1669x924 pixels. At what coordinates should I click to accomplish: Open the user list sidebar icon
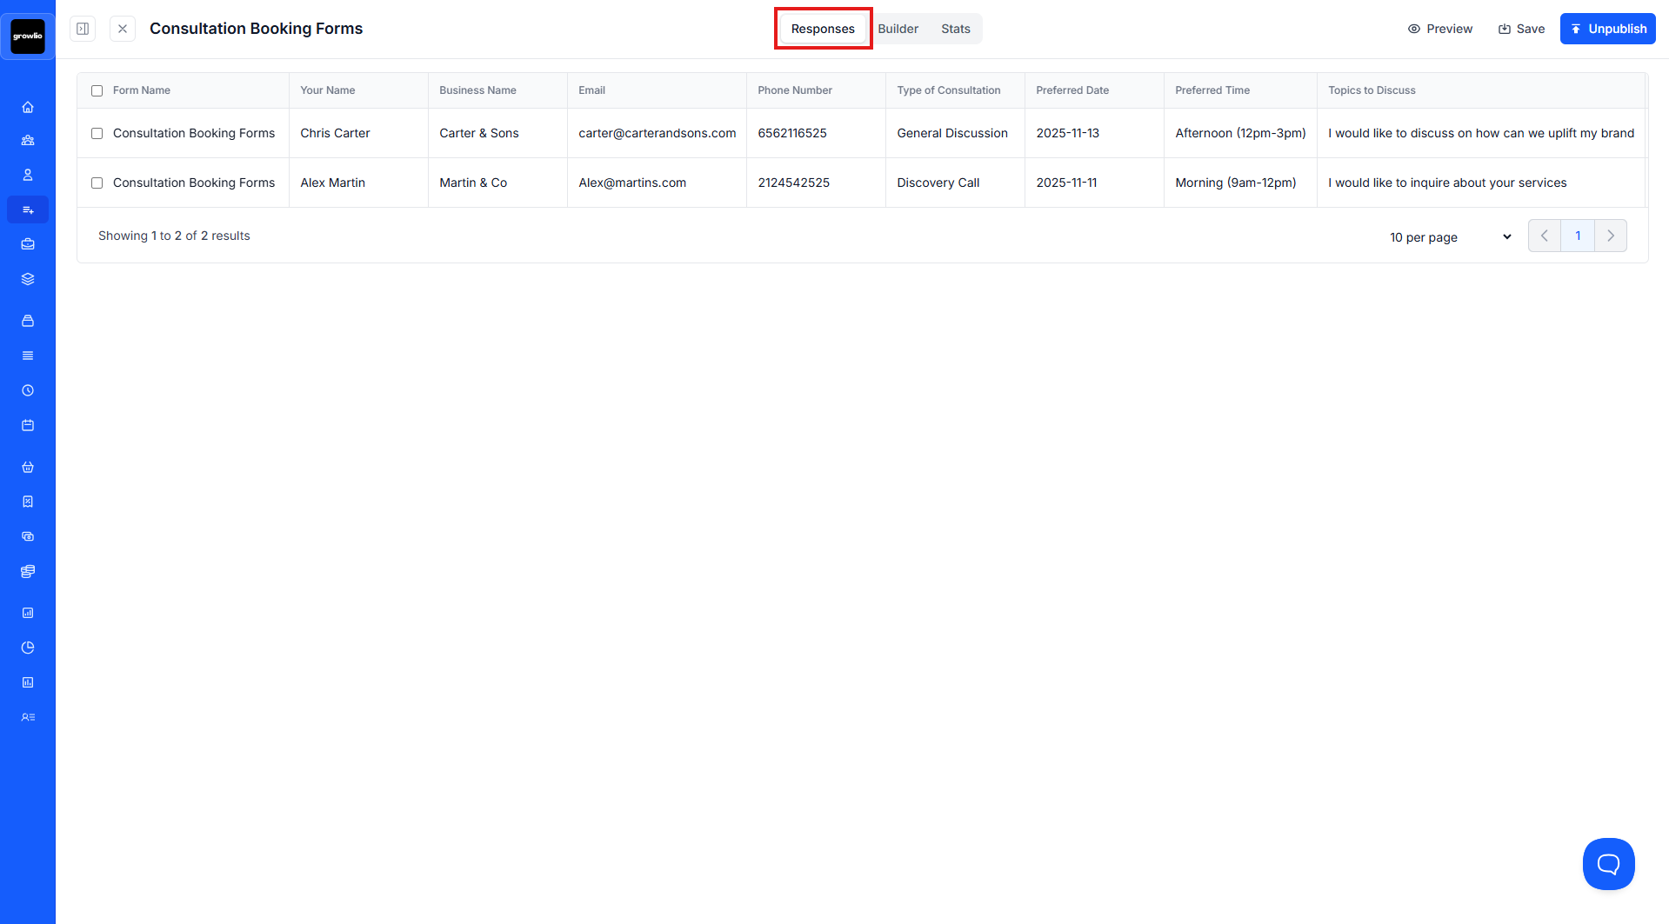point(28,717)
